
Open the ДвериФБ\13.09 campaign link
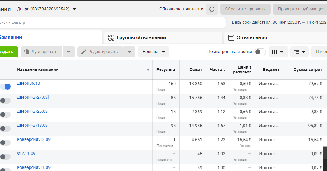pyautogui.click(x=32, y=125)
